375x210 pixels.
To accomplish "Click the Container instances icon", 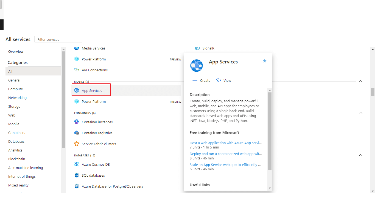I will pos(77,122).
